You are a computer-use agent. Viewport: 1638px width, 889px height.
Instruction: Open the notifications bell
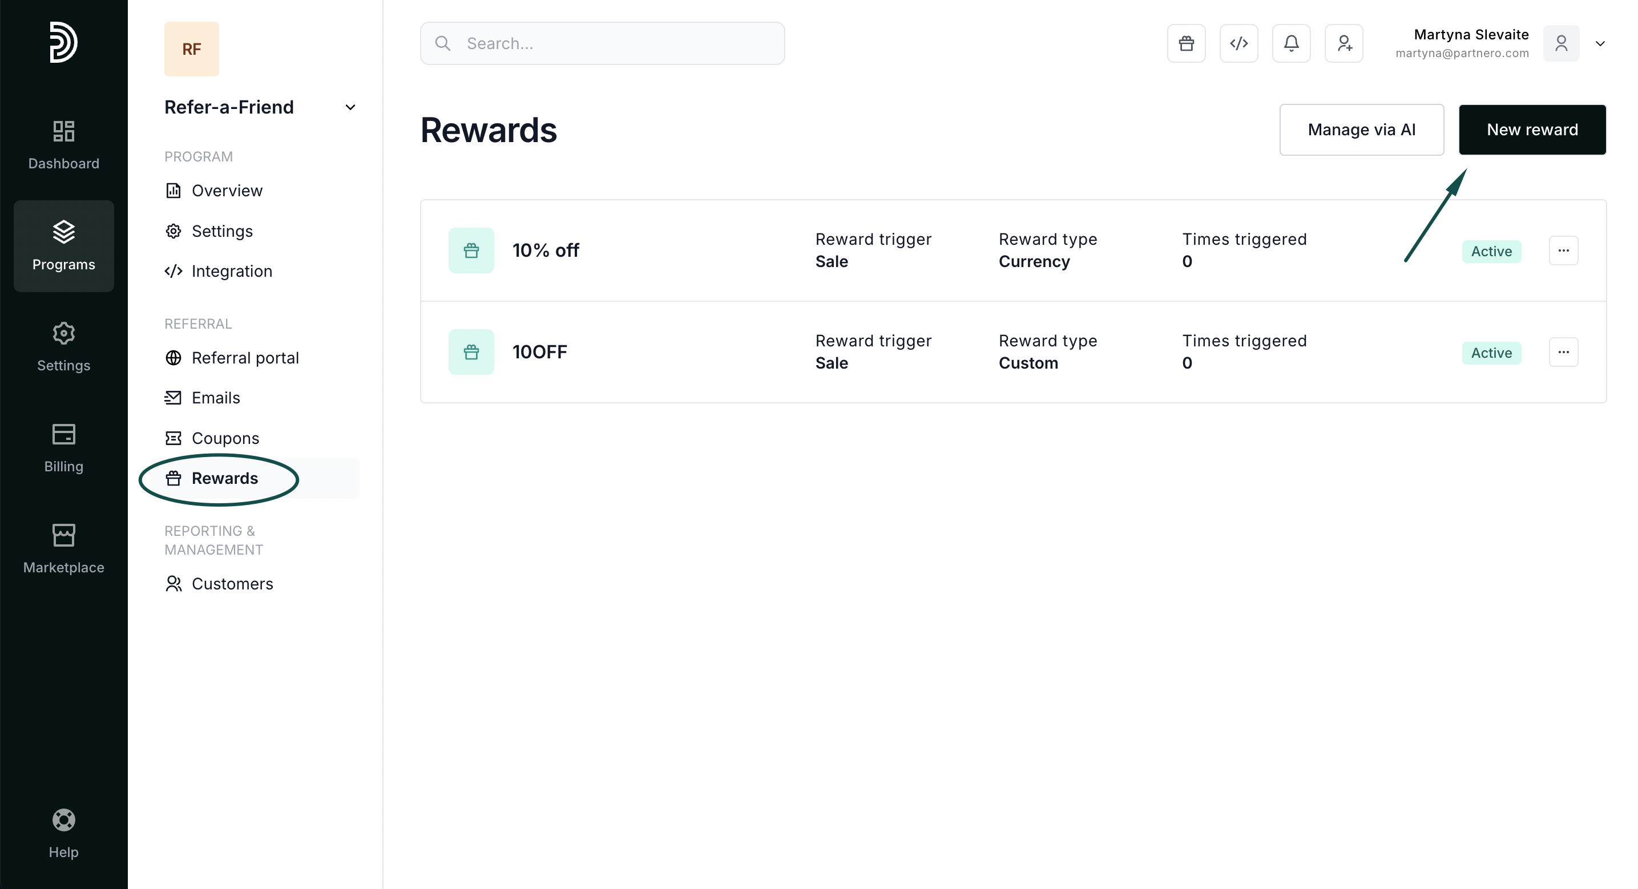(1291, 43)
